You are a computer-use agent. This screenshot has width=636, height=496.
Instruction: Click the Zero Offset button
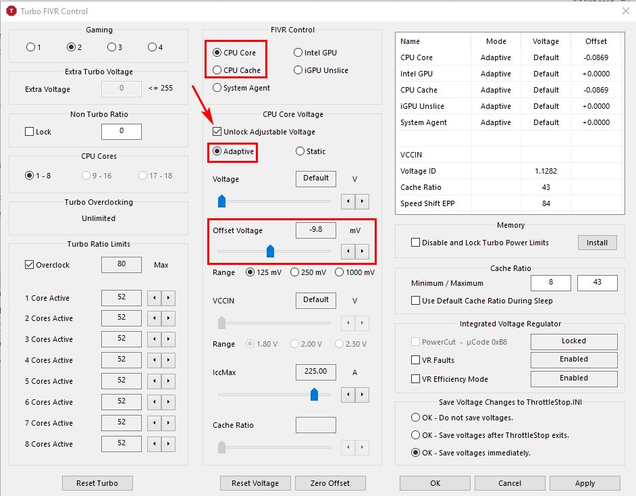pos(330,483)
